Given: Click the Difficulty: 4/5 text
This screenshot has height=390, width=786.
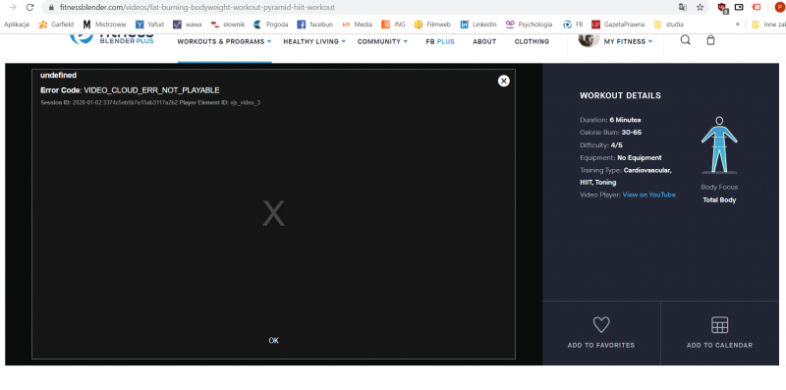Looking at the screenshot, I should [601, 144].
